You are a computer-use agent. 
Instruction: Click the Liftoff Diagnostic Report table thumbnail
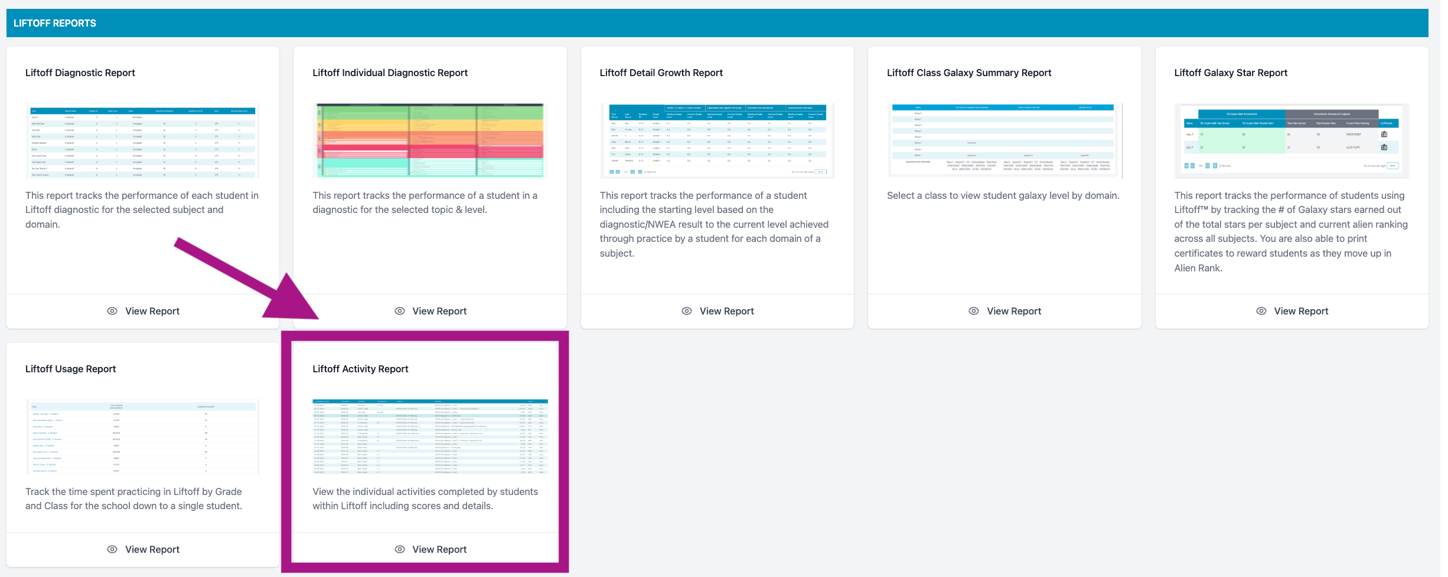(x=143, y=140)
